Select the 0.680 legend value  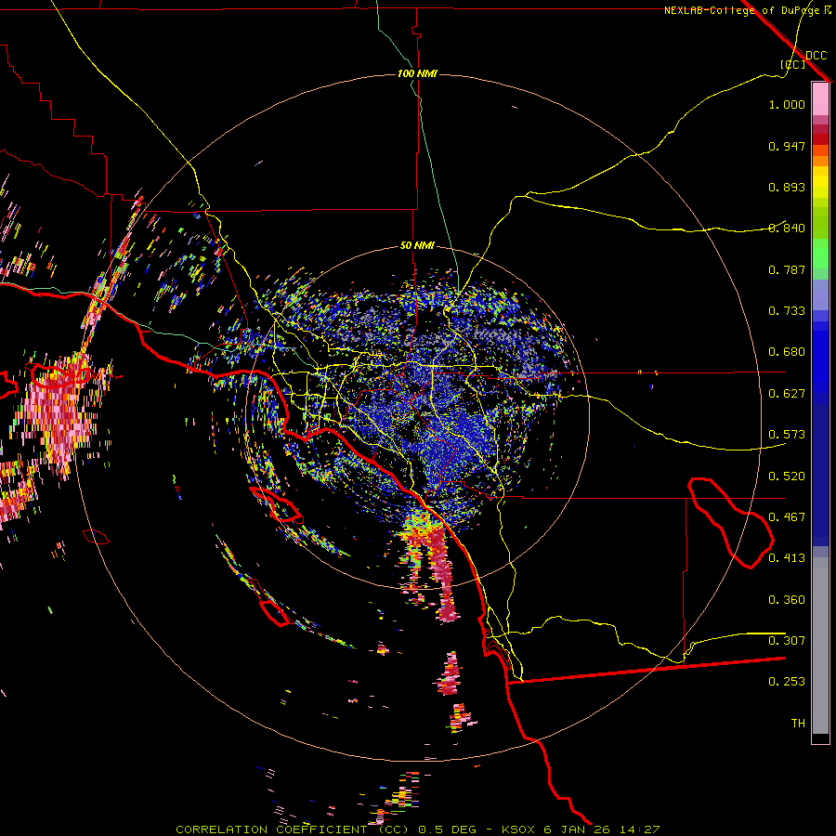(787, 352)
